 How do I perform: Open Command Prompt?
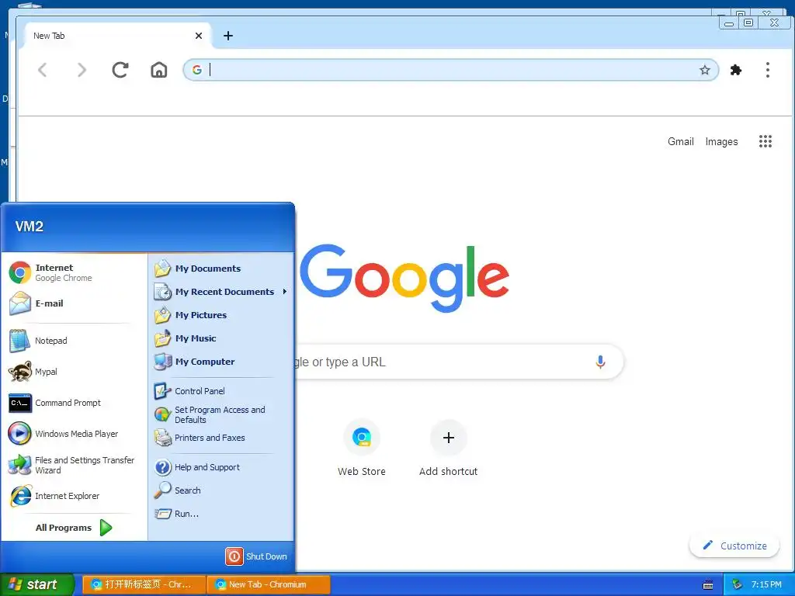74,403
